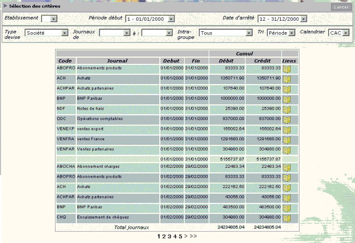Image resolution: width=355 pixels, height=243 pixels.
Task: Expand the Etablissement dropdown
Action: click(49, 19)
